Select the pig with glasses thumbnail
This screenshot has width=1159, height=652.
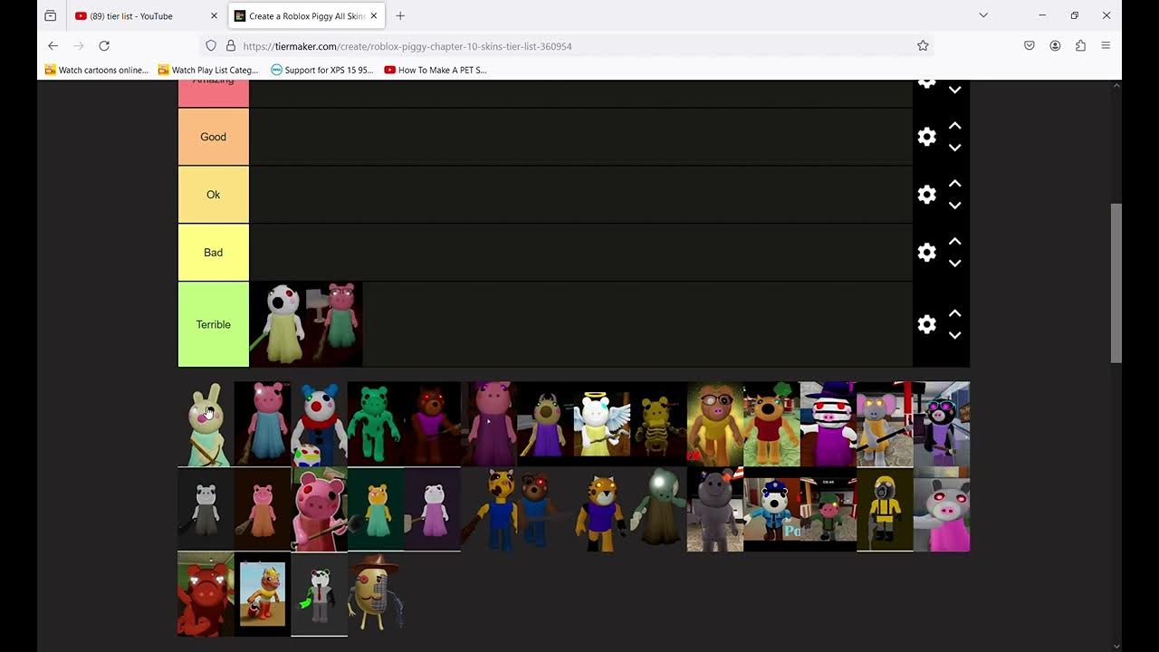tap(715, 424)
